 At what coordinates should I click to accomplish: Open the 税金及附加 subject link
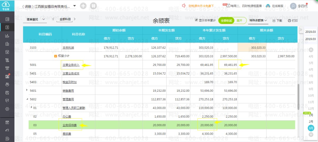coord(69,82)
